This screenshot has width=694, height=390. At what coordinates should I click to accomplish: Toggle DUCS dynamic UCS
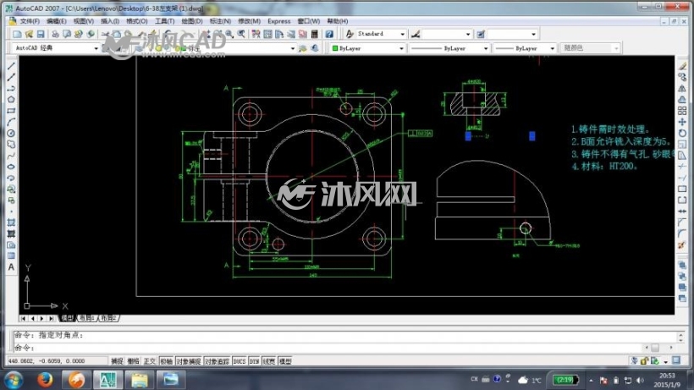coord(240,361)
